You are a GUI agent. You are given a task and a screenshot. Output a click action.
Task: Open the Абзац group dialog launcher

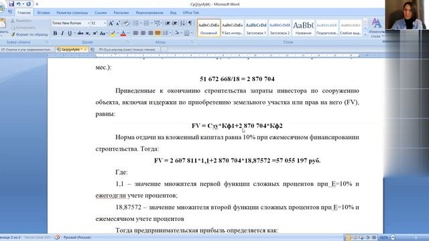(192, 42)
